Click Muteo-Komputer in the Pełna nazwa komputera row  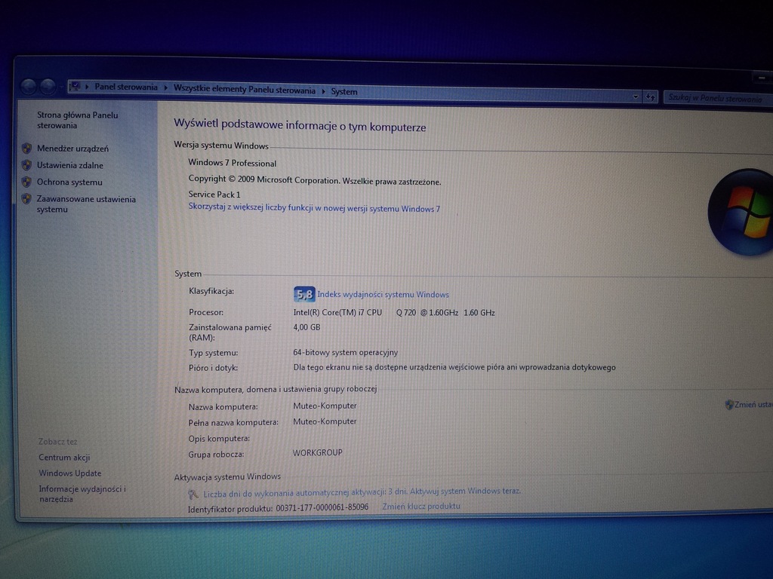click(325, 421)
